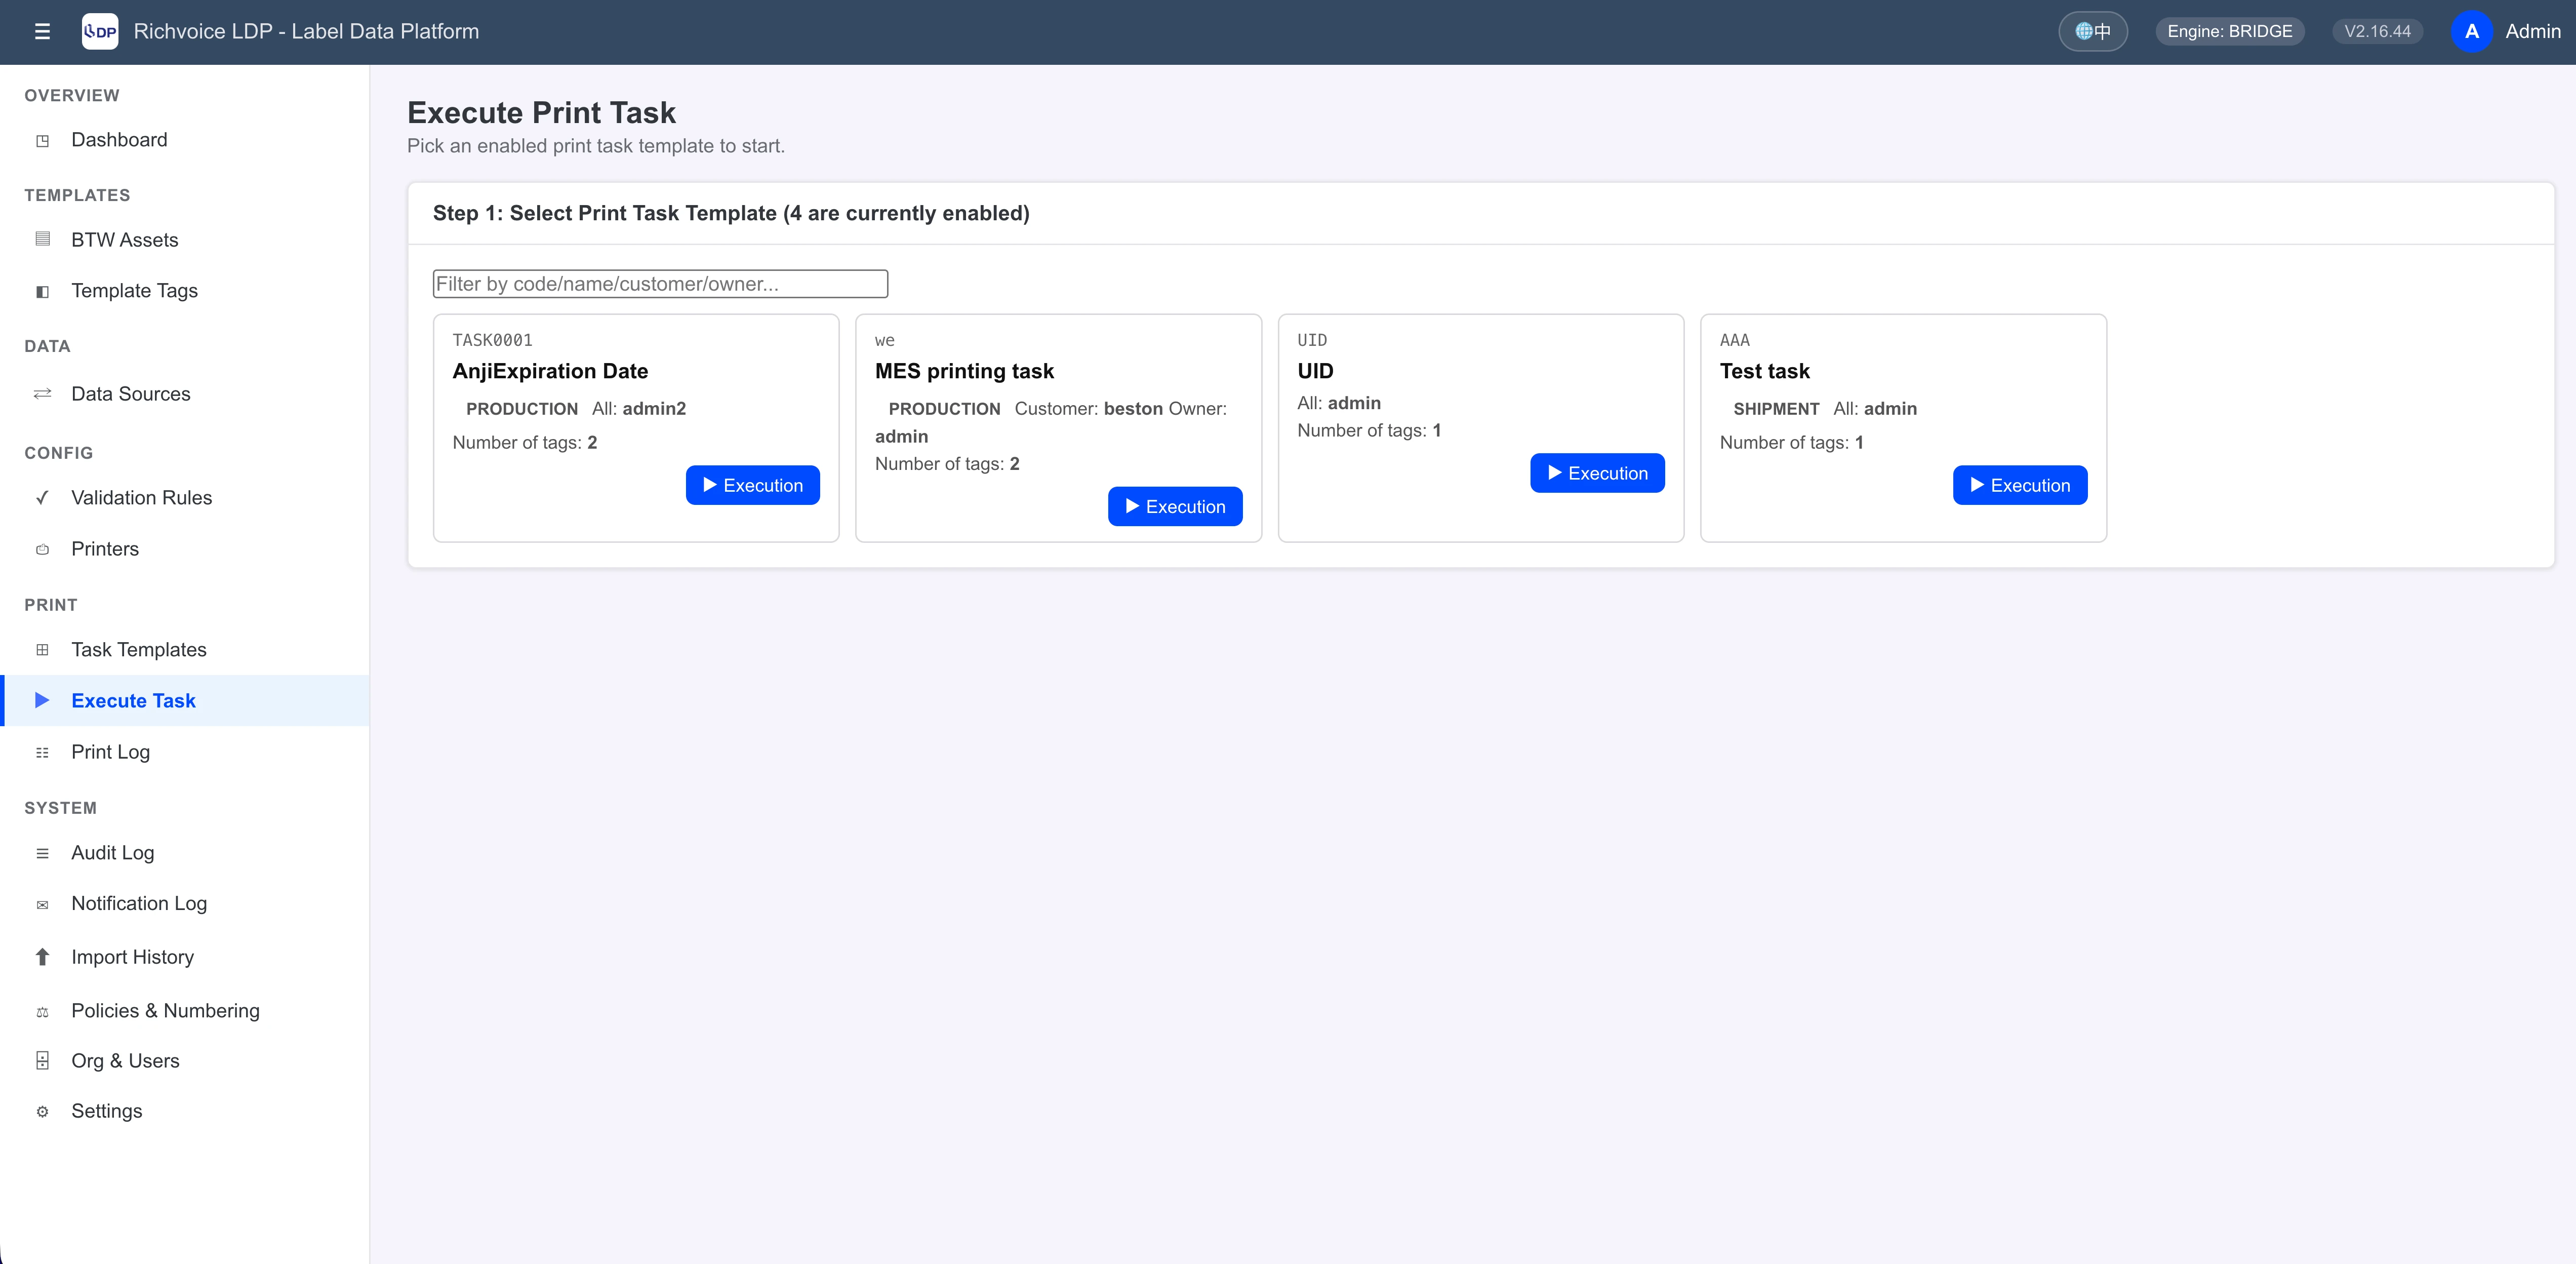Click the filter by code/name input field
Viewport: 2576px width, 1264px height.
pos(660,284)
